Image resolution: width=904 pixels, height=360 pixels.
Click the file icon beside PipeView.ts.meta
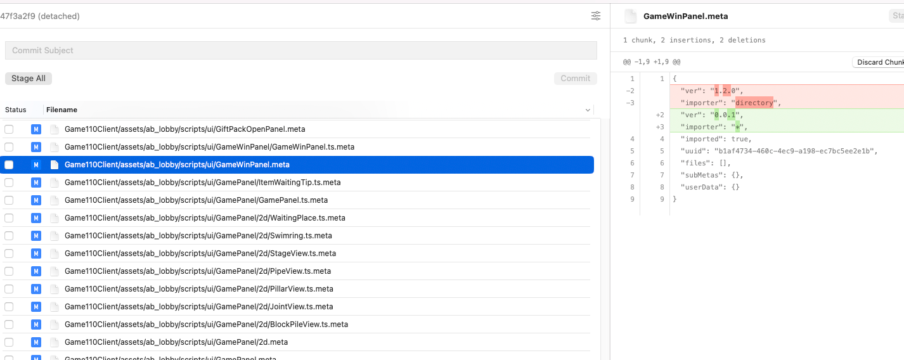click(54, 271)
